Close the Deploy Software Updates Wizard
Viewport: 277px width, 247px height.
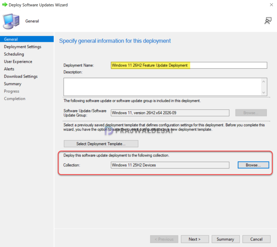pos(271,5)
